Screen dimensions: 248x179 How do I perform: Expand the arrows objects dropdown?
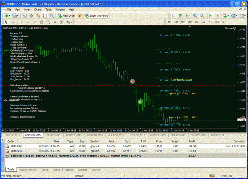click(71, 22)
